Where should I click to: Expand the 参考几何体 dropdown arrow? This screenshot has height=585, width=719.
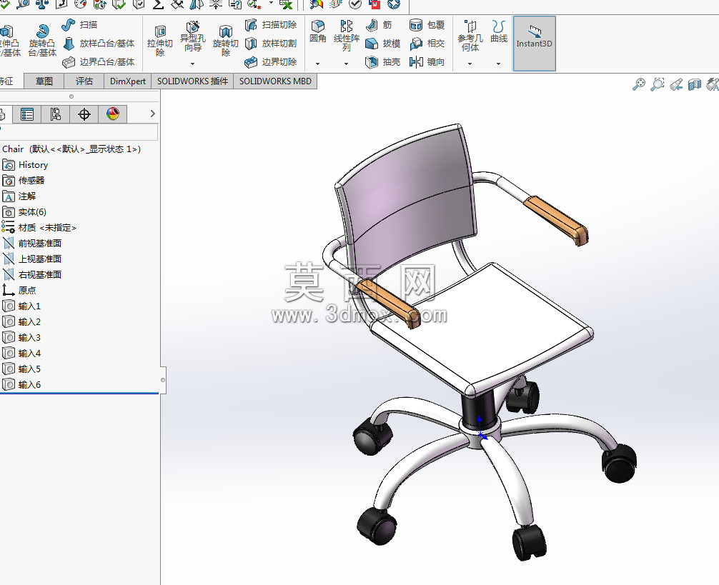[470, 64]
